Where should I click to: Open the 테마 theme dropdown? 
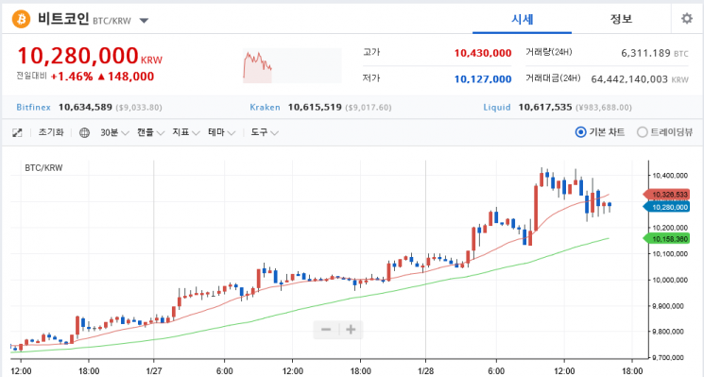pos(221,133)
